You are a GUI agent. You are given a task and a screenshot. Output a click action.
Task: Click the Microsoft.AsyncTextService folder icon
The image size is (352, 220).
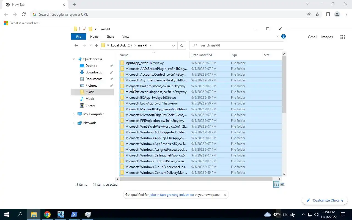coord(122,80)
